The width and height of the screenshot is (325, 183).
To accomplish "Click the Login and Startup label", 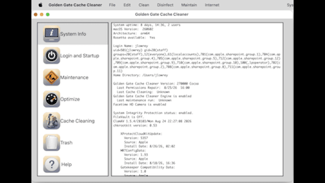I will (x=80, y=56).
